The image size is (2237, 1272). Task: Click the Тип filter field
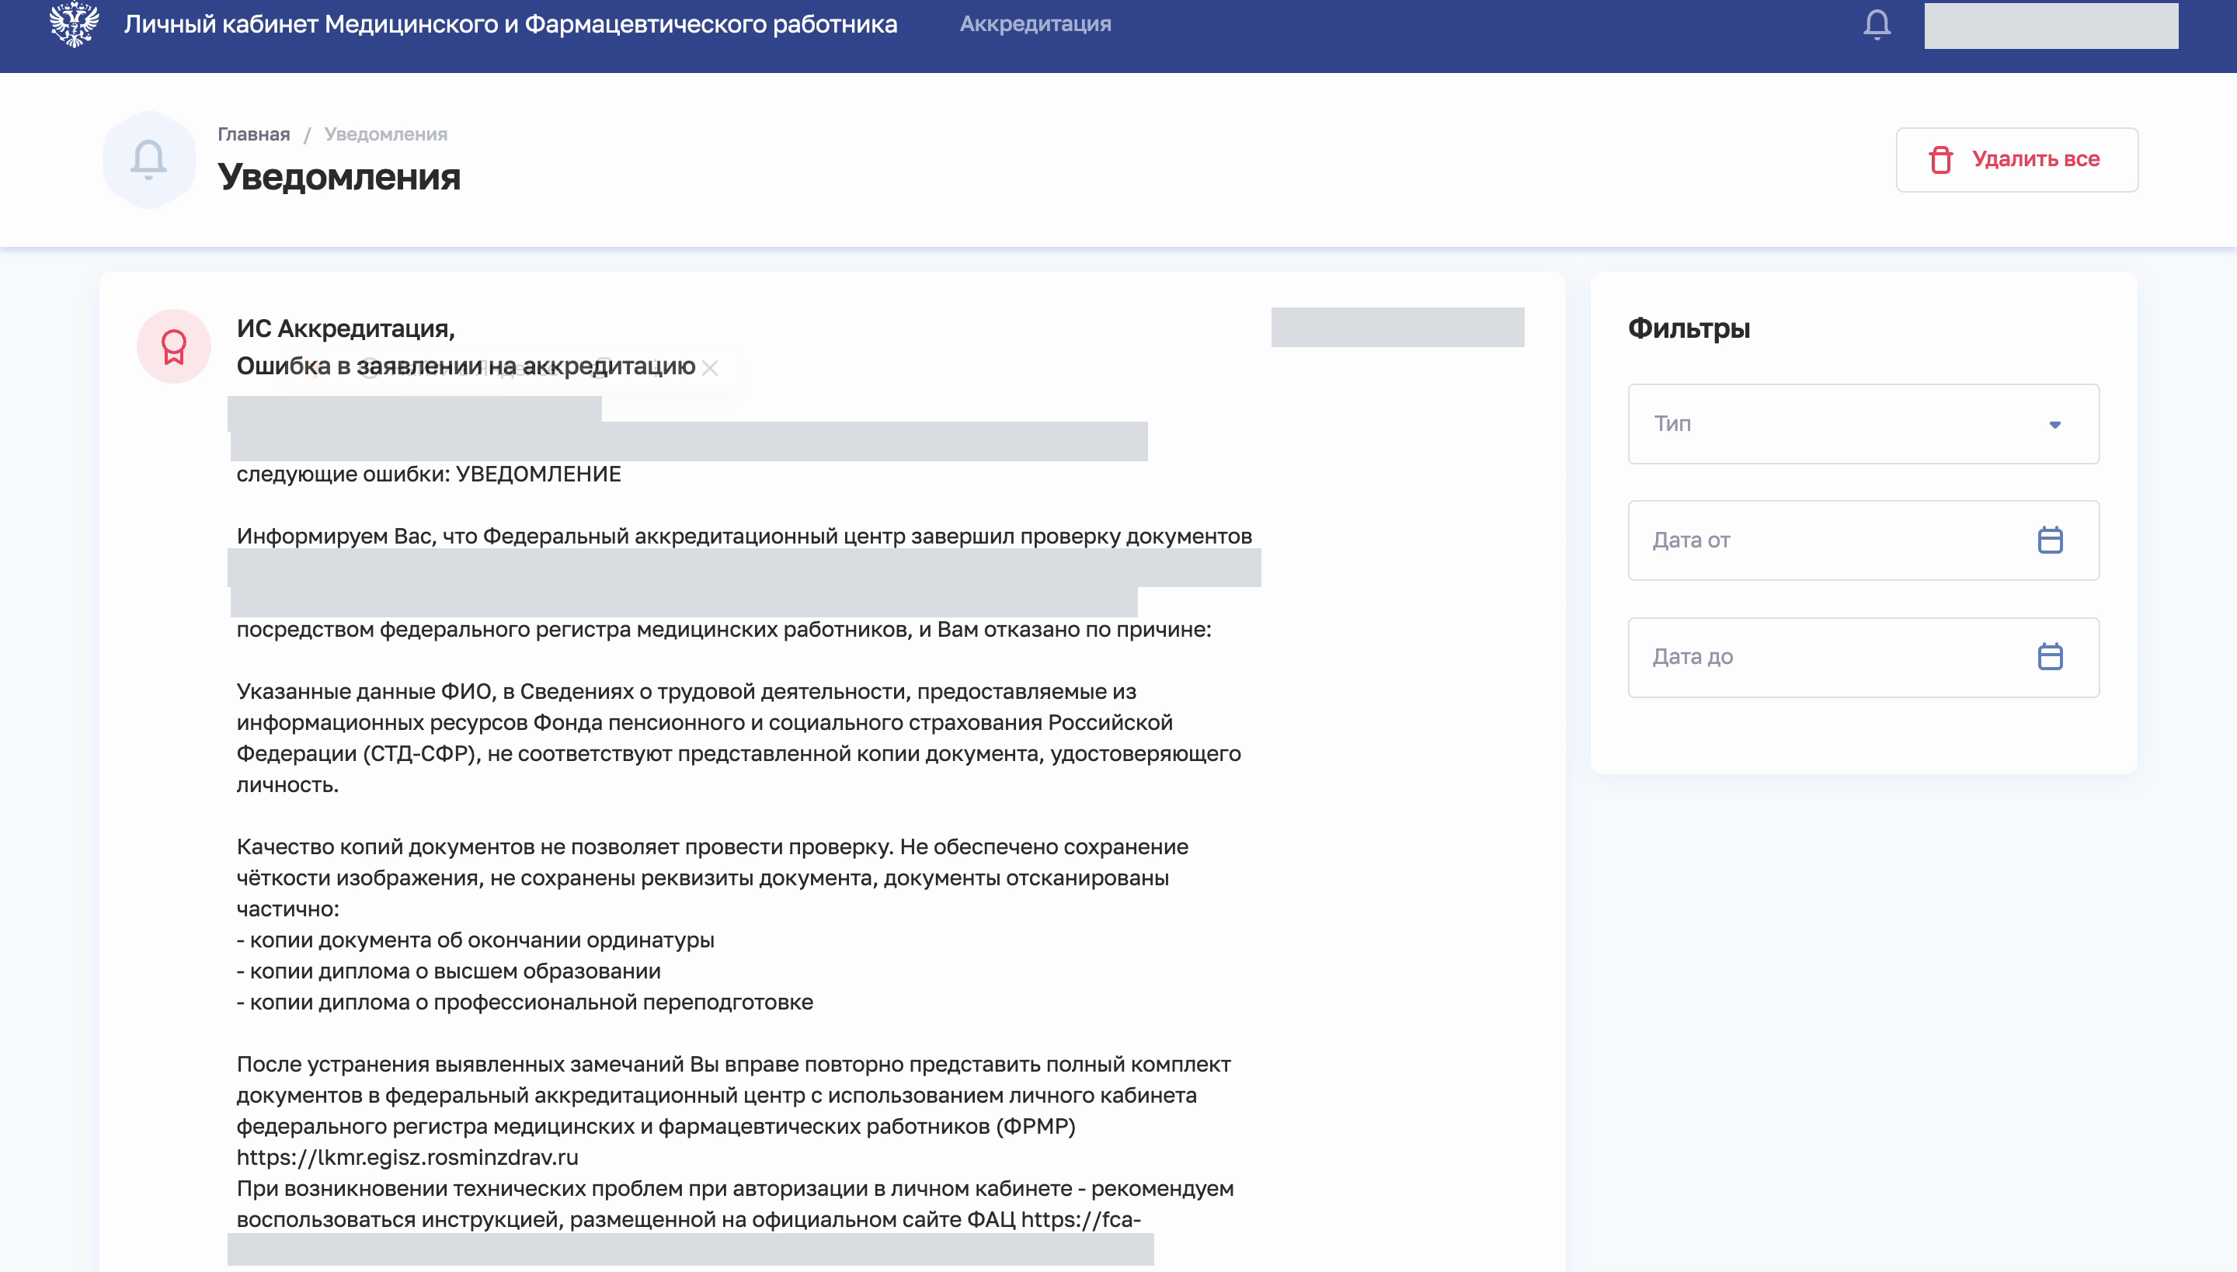1863,424
